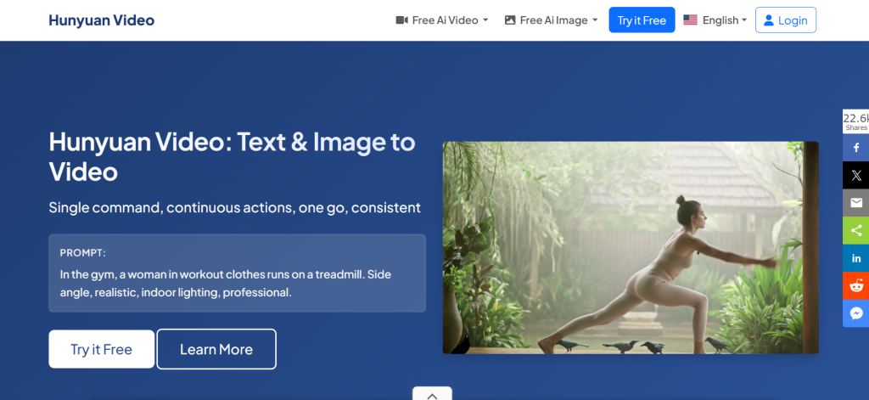Open the green ShareThis share icon
Image resolution: width=869 pixels, height=400 pixels.
point(855,230)
